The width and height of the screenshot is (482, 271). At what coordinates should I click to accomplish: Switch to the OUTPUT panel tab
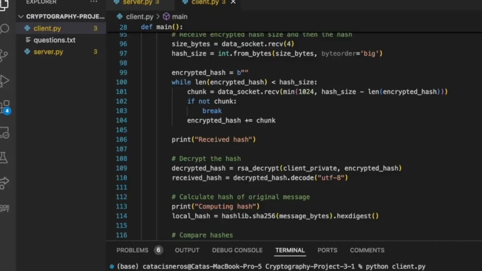click(x=187, y=250)
